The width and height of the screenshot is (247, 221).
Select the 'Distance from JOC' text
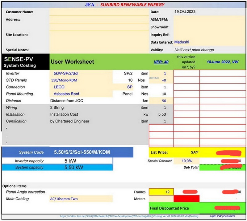click(x=67, y=101)
